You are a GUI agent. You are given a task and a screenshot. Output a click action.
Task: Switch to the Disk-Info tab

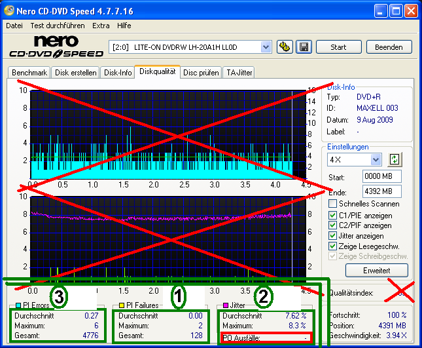coord(118,73)
